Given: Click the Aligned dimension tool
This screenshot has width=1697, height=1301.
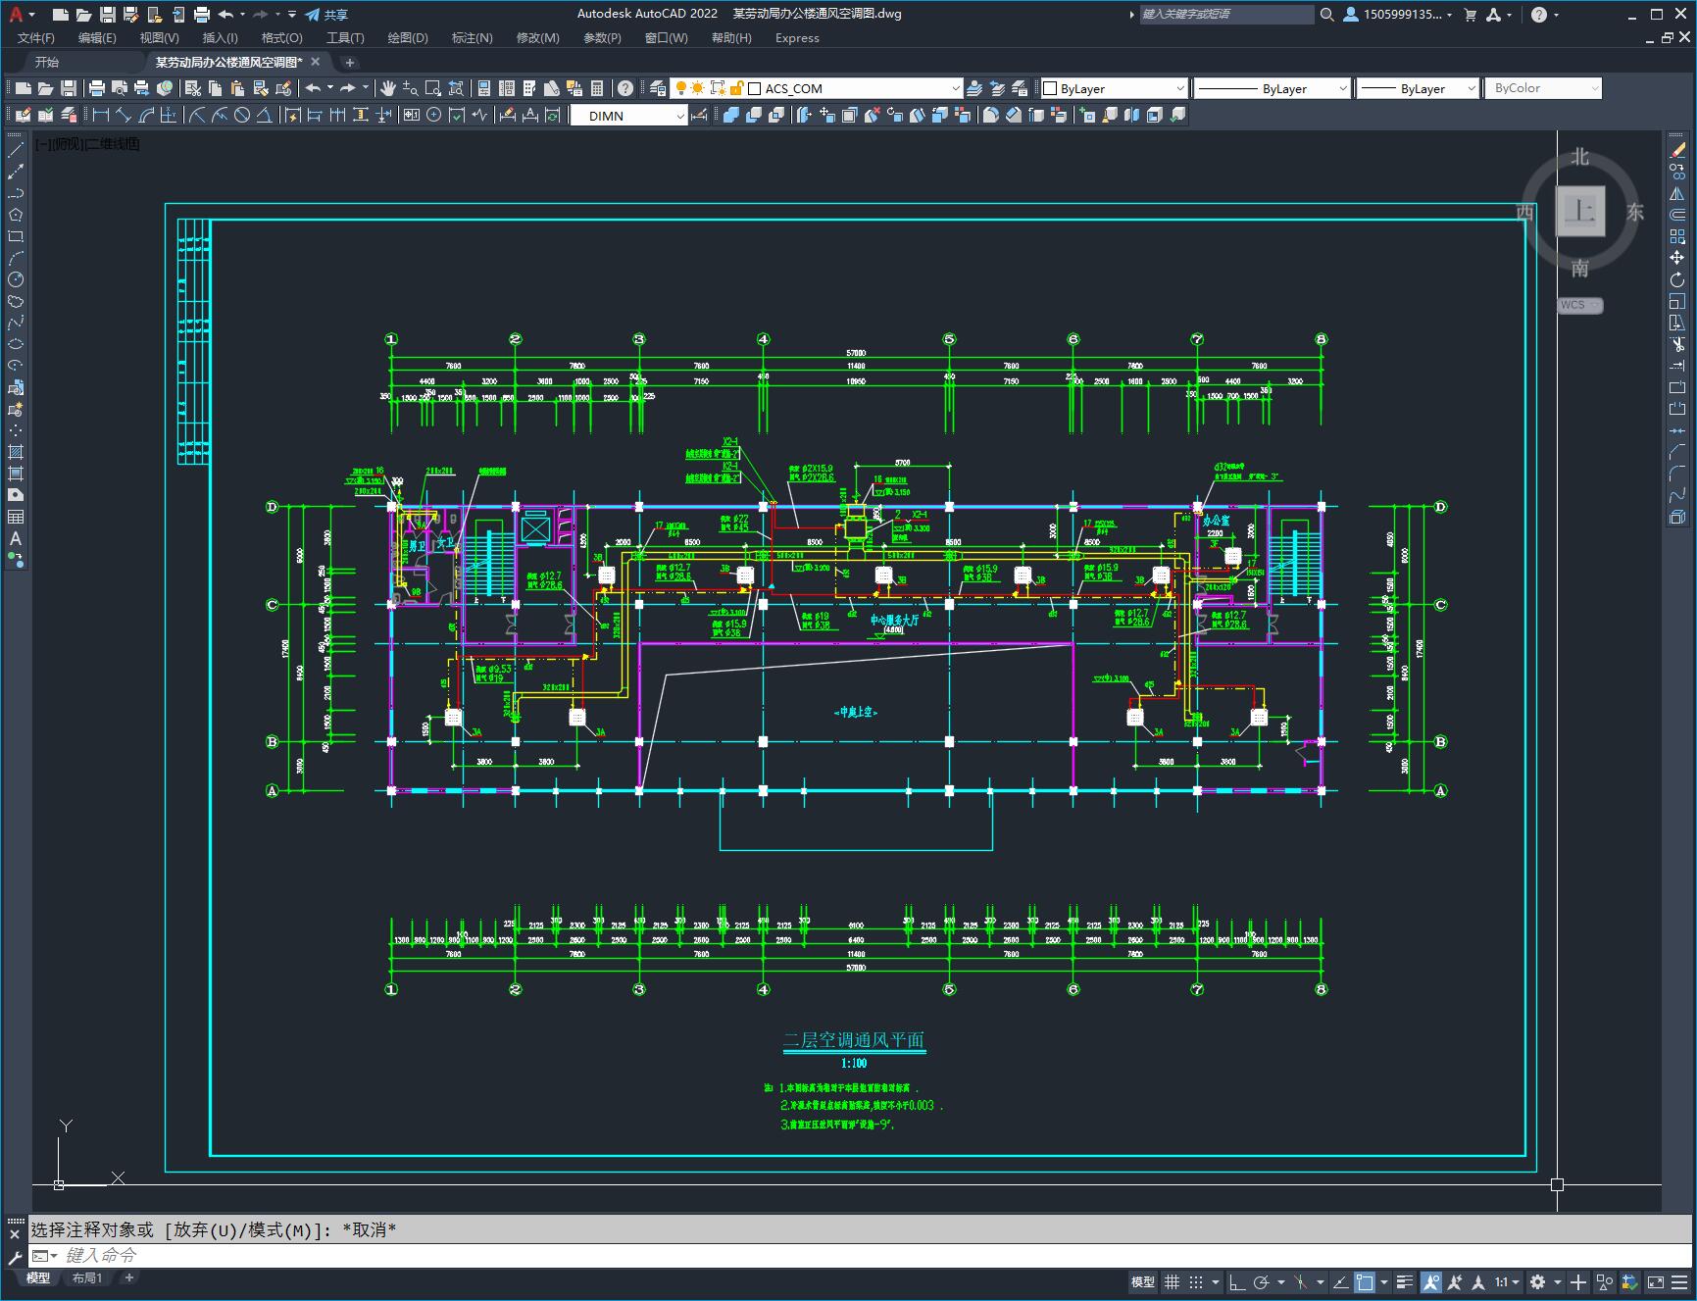Looking at the screenshot, I should pyautogui.click(x=124, y=116).
